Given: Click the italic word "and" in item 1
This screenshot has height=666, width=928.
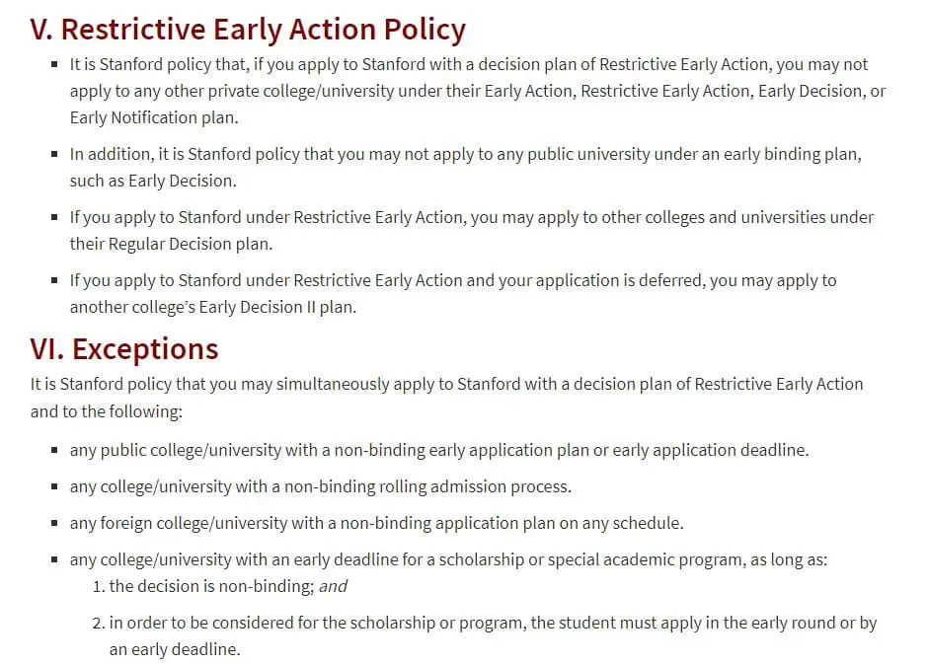Looking at the screenshot, I should 333,586.
